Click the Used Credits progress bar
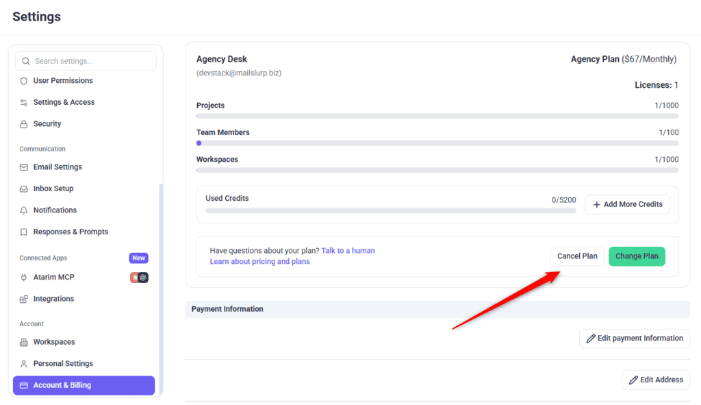The image size is (701, 405). click(x=391, y=211)
